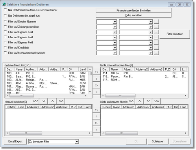Click the upper double-right arrow transfer button
The height and width of the screenshot is (150, 196).
pos(96,85)
